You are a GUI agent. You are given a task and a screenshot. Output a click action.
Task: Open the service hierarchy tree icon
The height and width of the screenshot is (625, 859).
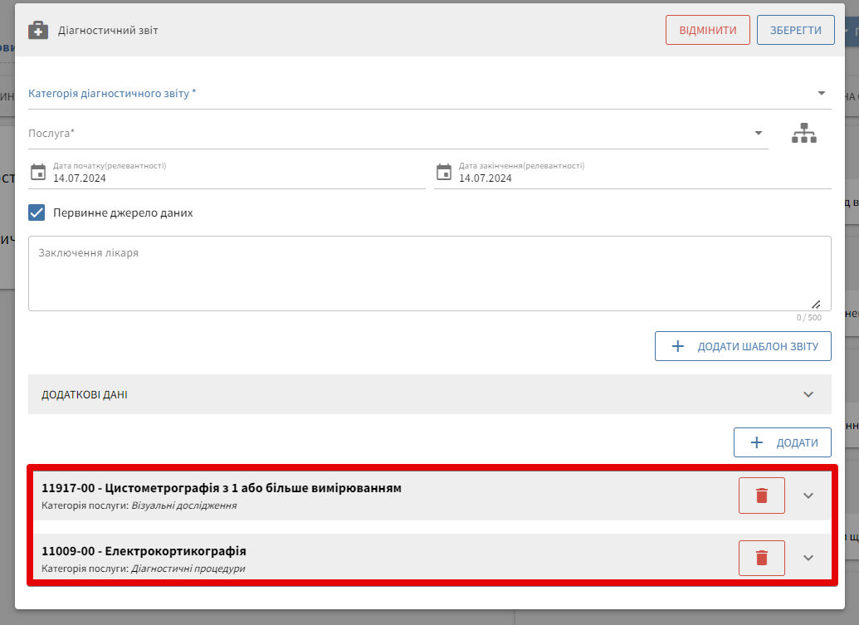pos(803,134)
